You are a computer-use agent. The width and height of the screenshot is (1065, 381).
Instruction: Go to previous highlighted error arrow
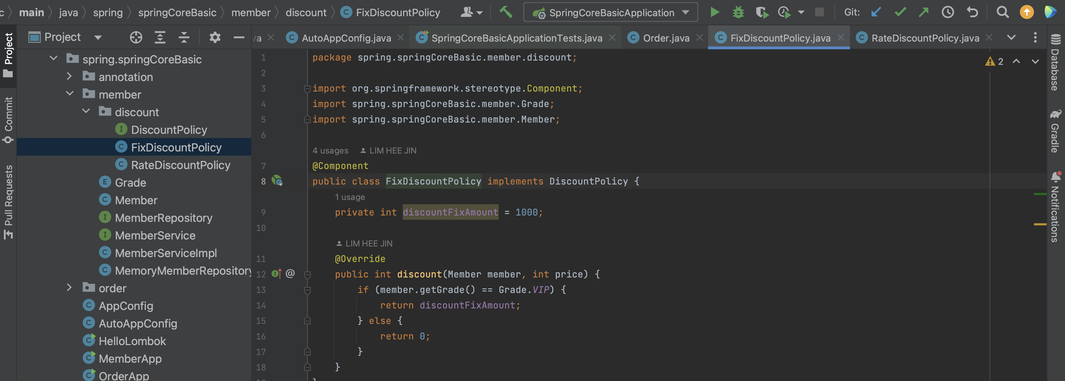coord(1016,62)
